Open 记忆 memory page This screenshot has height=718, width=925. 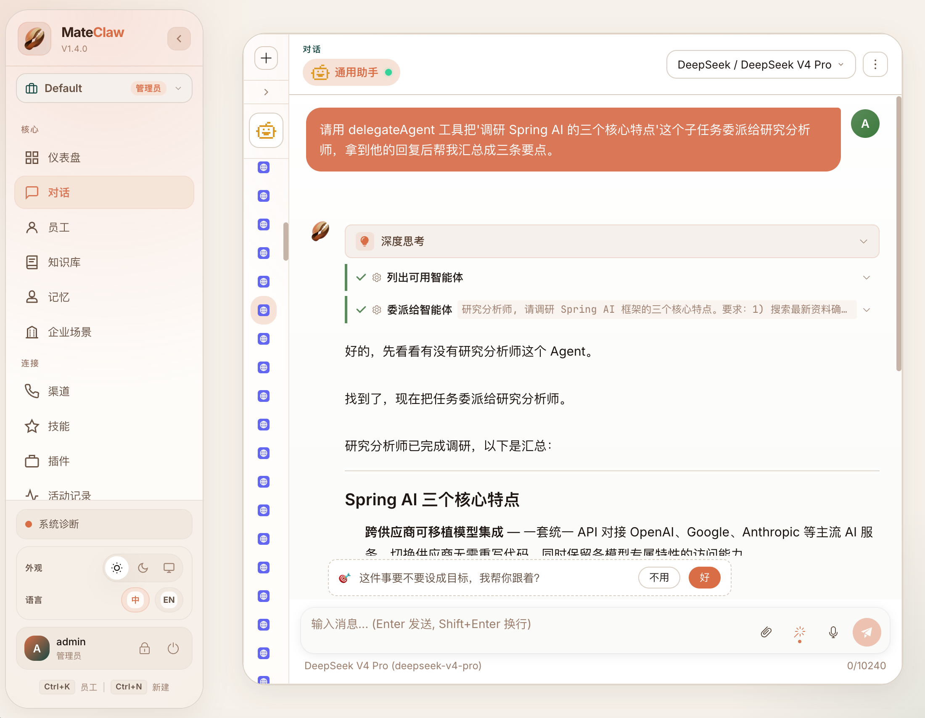[104, 297]
